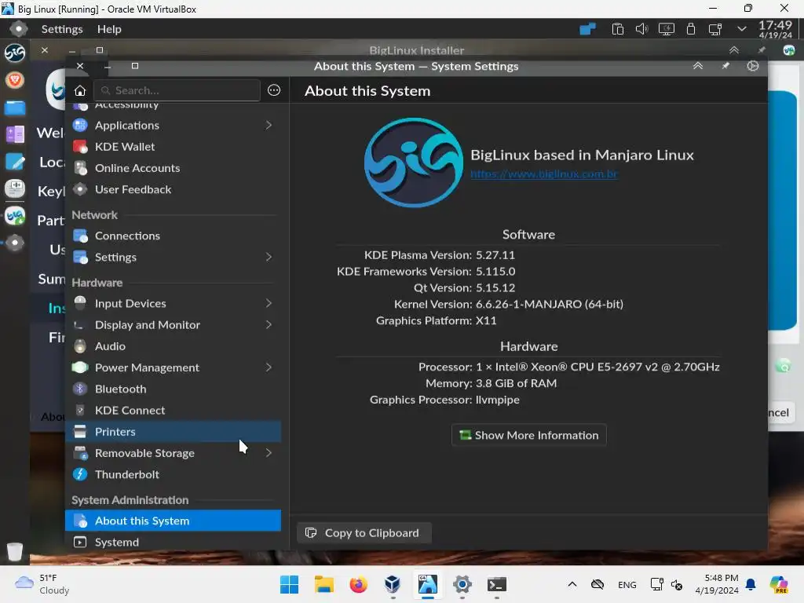The image size is (804, 603).
Task: Click Show More Information button
Action: pos(528,435)
